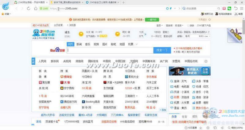
Task: Click the +添加 add site link
Action: click(163, 110)
